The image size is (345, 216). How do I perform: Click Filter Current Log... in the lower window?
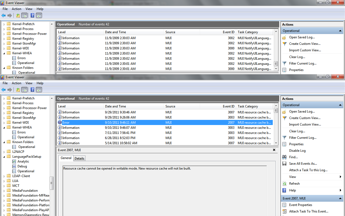[303, 138]
